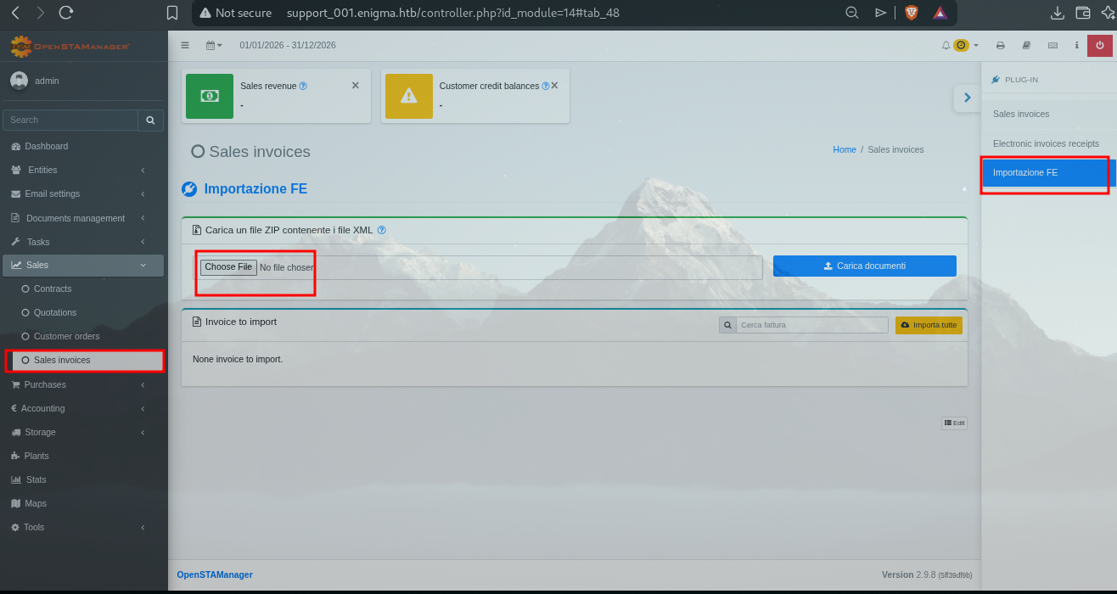Click the keyboard shortcuts icon

[x=1053, y=45]
